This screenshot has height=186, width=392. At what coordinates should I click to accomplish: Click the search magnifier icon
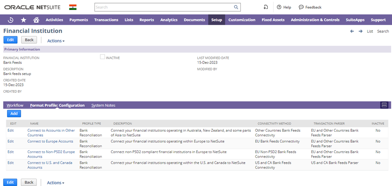(236, 7)
